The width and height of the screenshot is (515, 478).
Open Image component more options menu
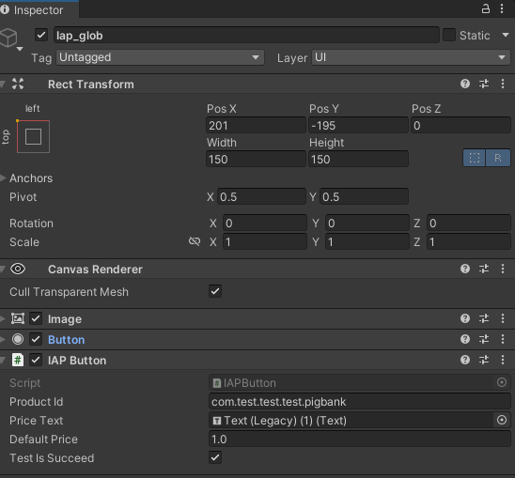tap(503, 318)
